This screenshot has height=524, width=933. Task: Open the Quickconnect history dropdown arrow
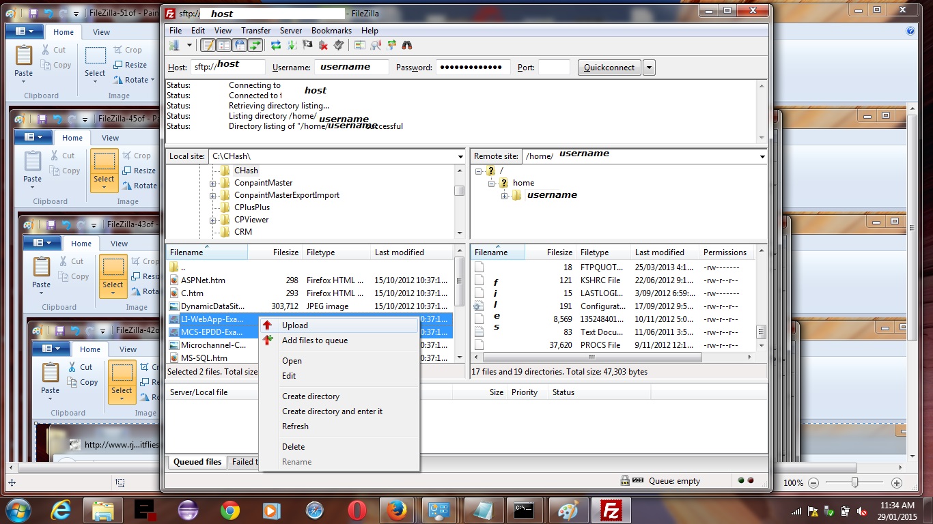[x=649, y=68]
